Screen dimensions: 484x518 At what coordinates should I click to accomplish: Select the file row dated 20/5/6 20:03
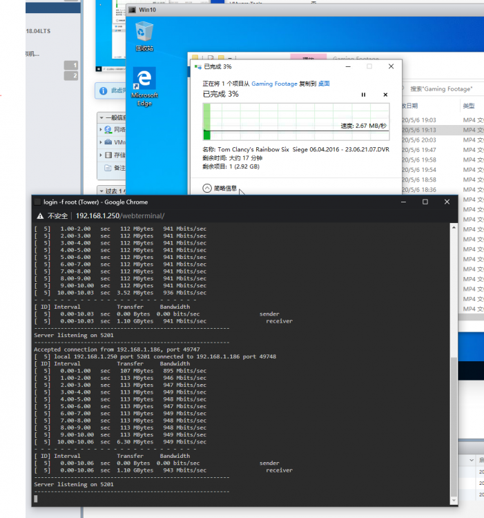(x=443, y=140)
